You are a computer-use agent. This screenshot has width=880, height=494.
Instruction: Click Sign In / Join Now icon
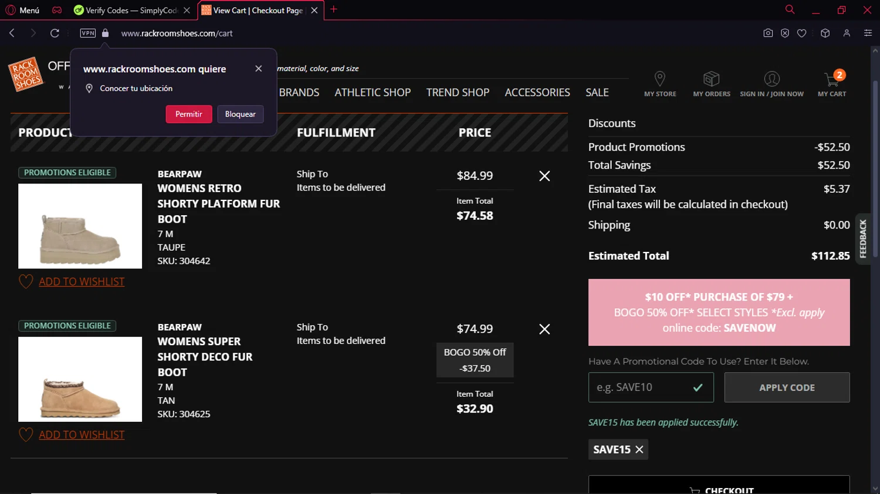(771, 84)
